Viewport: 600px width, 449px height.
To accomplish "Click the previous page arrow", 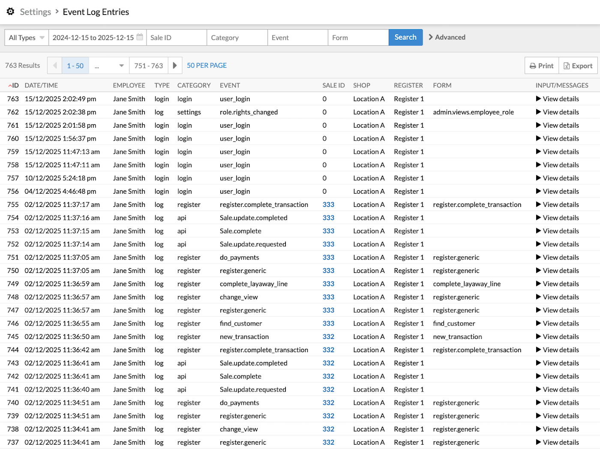I will click(54, 65).
